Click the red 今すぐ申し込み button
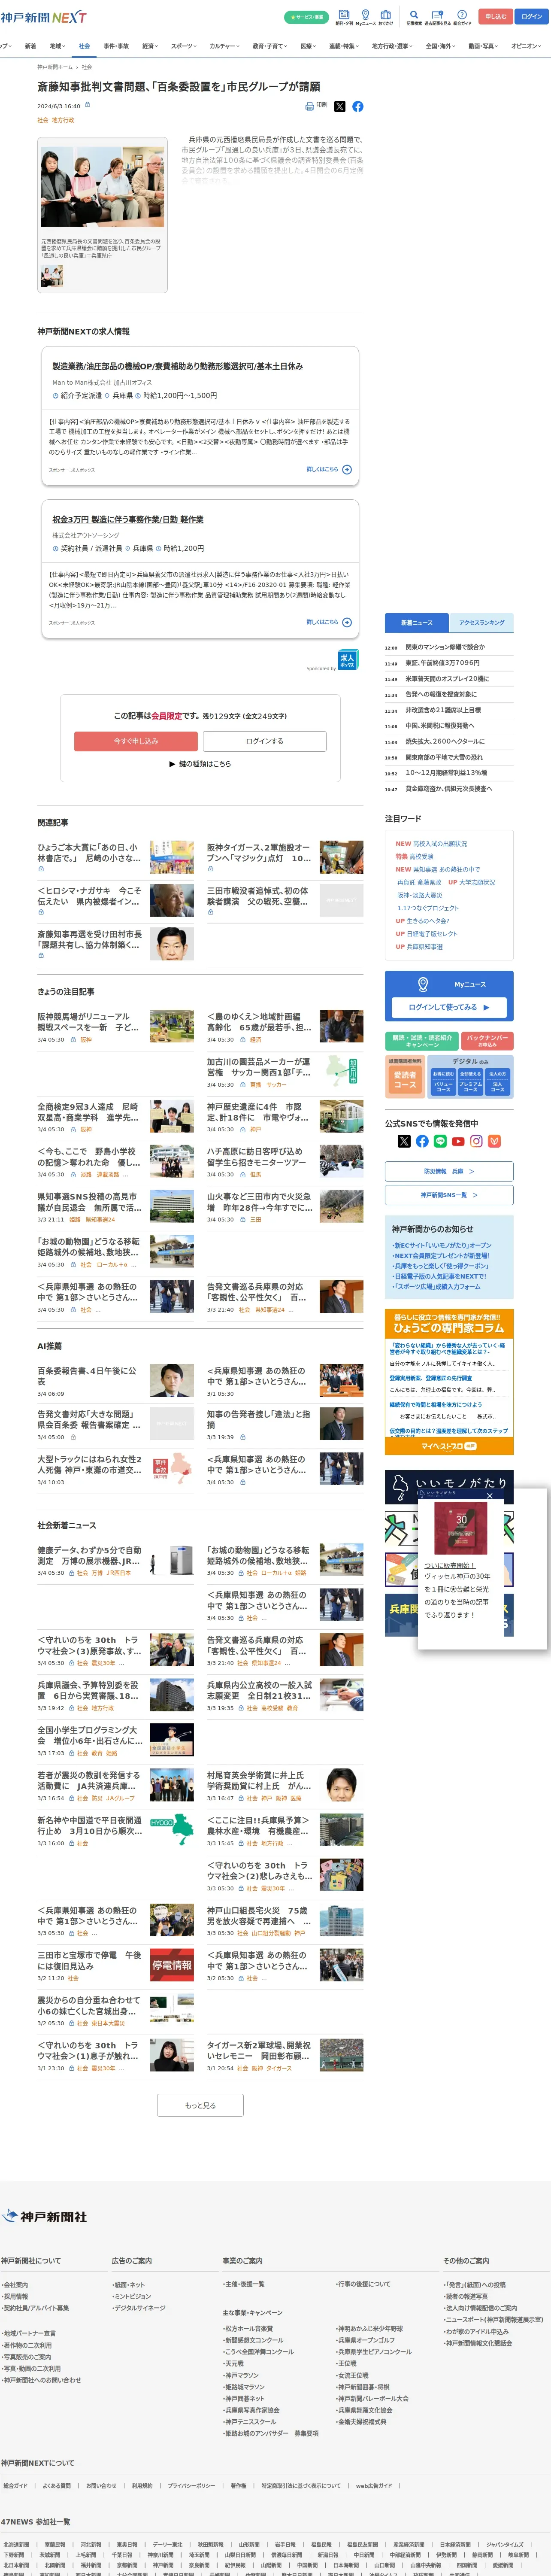Image resolution: width=551 pixels, height=2576 pixels. 136,741
